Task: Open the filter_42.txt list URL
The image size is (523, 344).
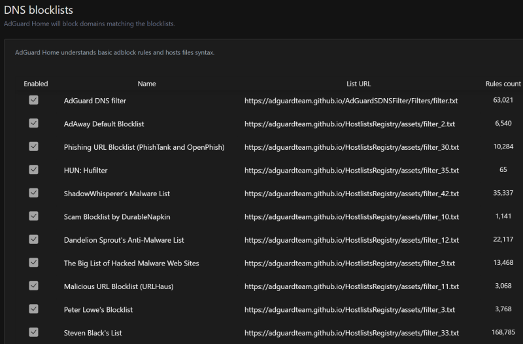Action: [352, 194]
